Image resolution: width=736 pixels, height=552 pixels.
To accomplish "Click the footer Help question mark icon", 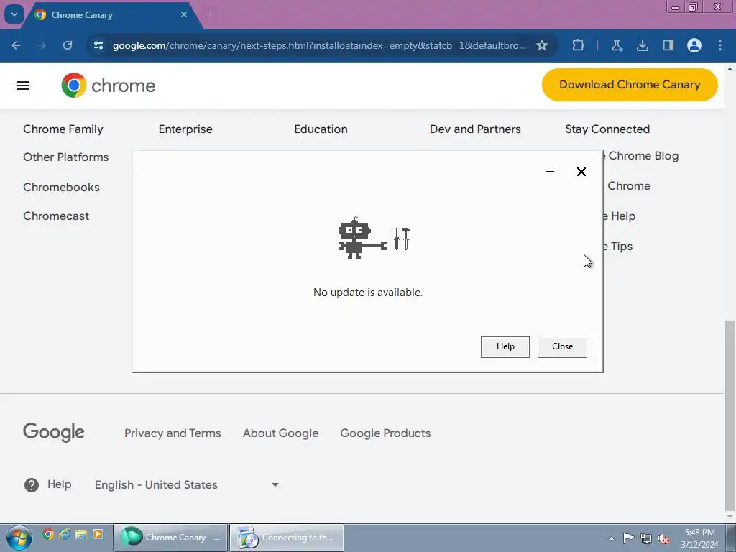I will click(32, 485).
